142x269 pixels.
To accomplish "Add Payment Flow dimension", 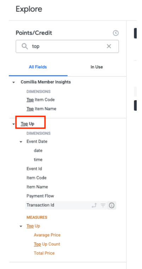I will (40, 196).
